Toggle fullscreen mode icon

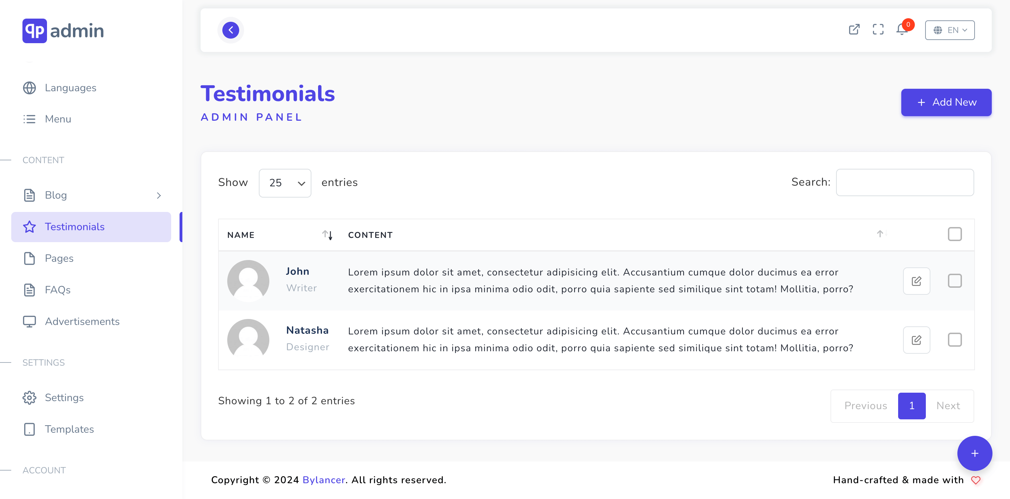point(878,29)
